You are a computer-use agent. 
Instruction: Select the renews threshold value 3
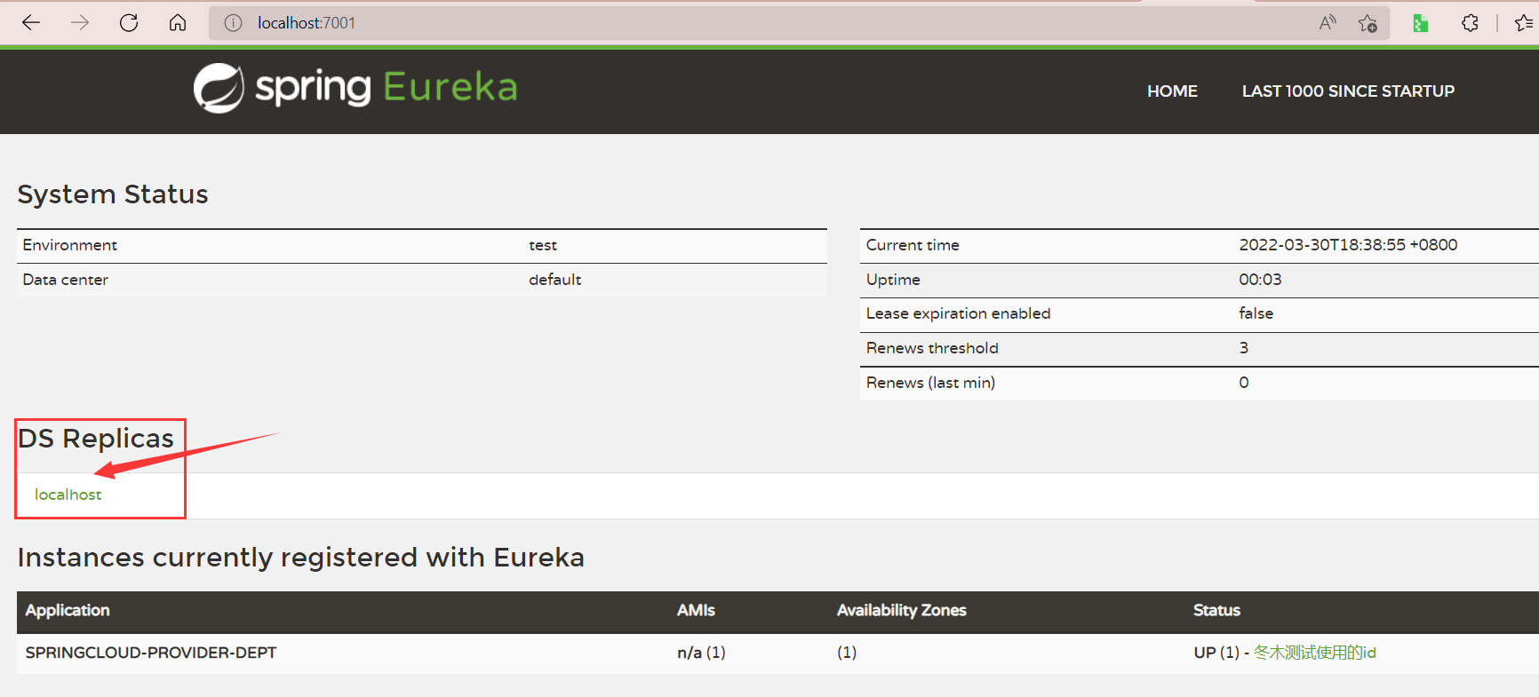point(1244,348)
